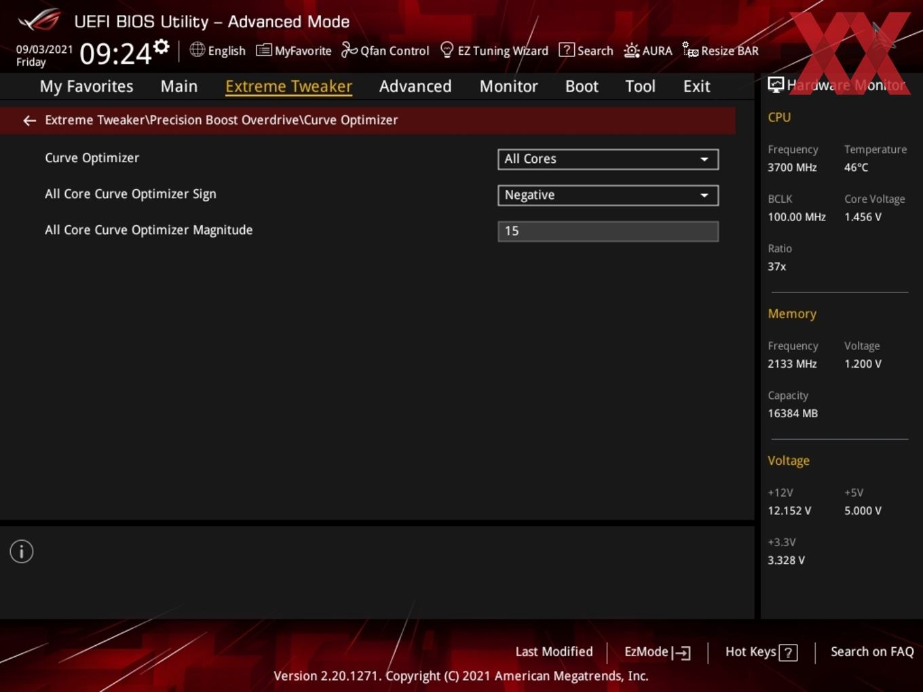Image resolution: width=923 pixels, height=692 pixels.
Task: Toggle Resize BAR icon
Action: click(x=690, y=50)
